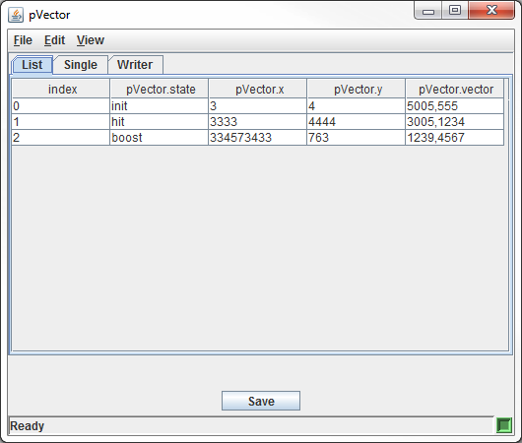Viewport: 522px width, 443px height.
Task: Minimize the pVector window
Action: [x=428, y=11]
